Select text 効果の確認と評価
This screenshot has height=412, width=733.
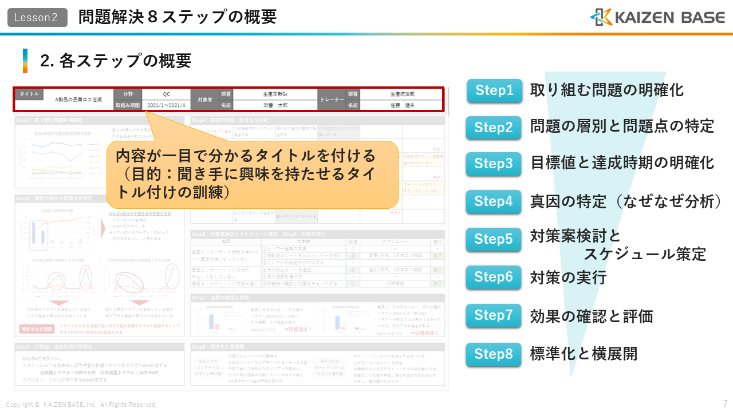pos(592,316)
